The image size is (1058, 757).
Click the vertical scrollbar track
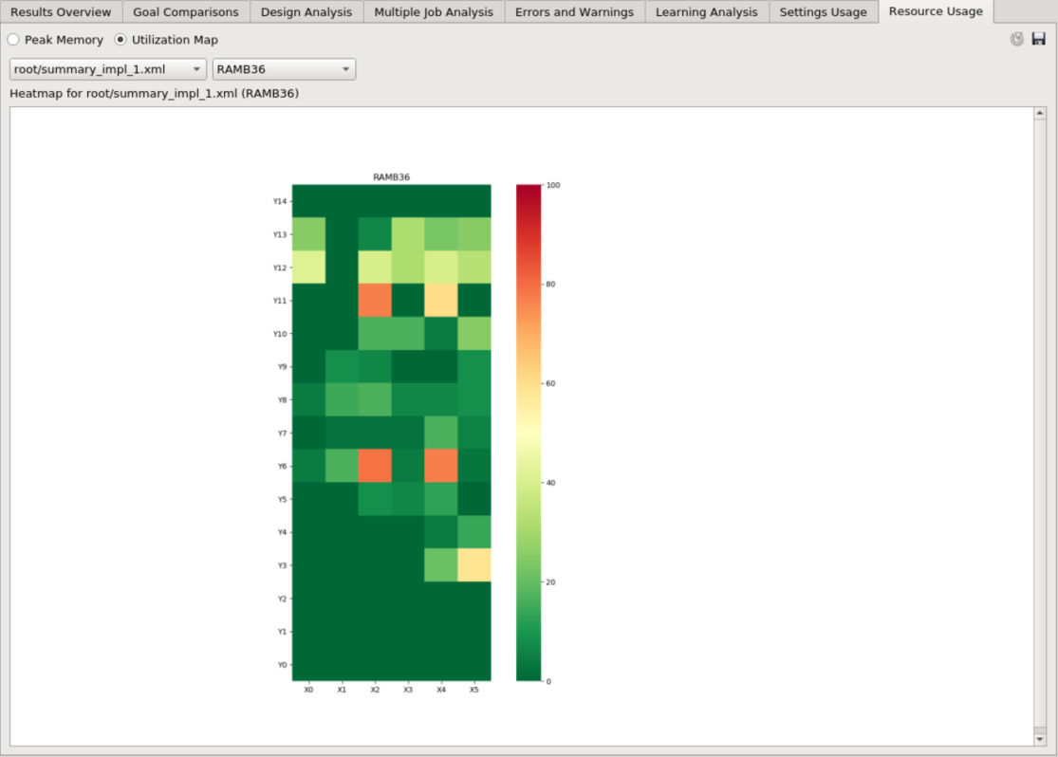coord(1040,425)
